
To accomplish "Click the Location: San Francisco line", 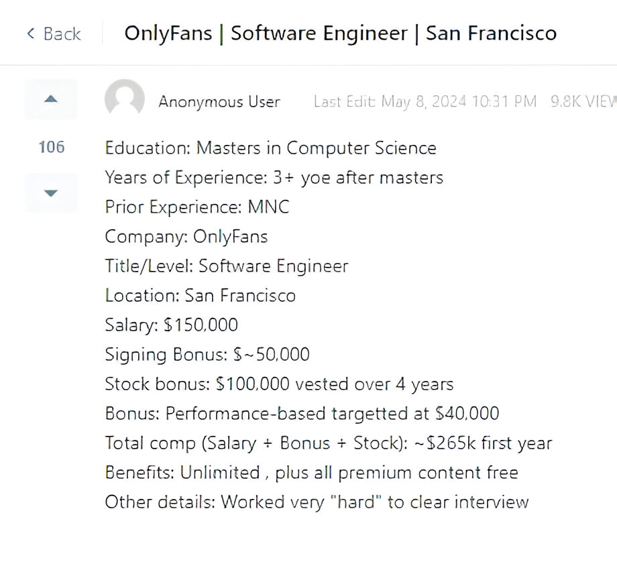I will point(200,296).
